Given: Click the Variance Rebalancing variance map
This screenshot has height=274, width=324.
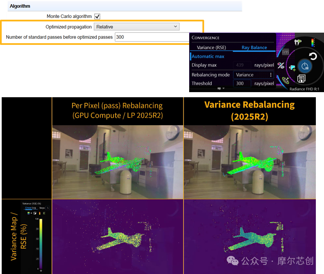Looking at the screenshot, I should click(250, 237).
